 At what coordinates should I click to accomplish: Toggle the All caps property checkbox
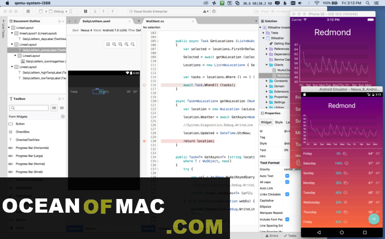pyautogui.click(x=287, y=182)
